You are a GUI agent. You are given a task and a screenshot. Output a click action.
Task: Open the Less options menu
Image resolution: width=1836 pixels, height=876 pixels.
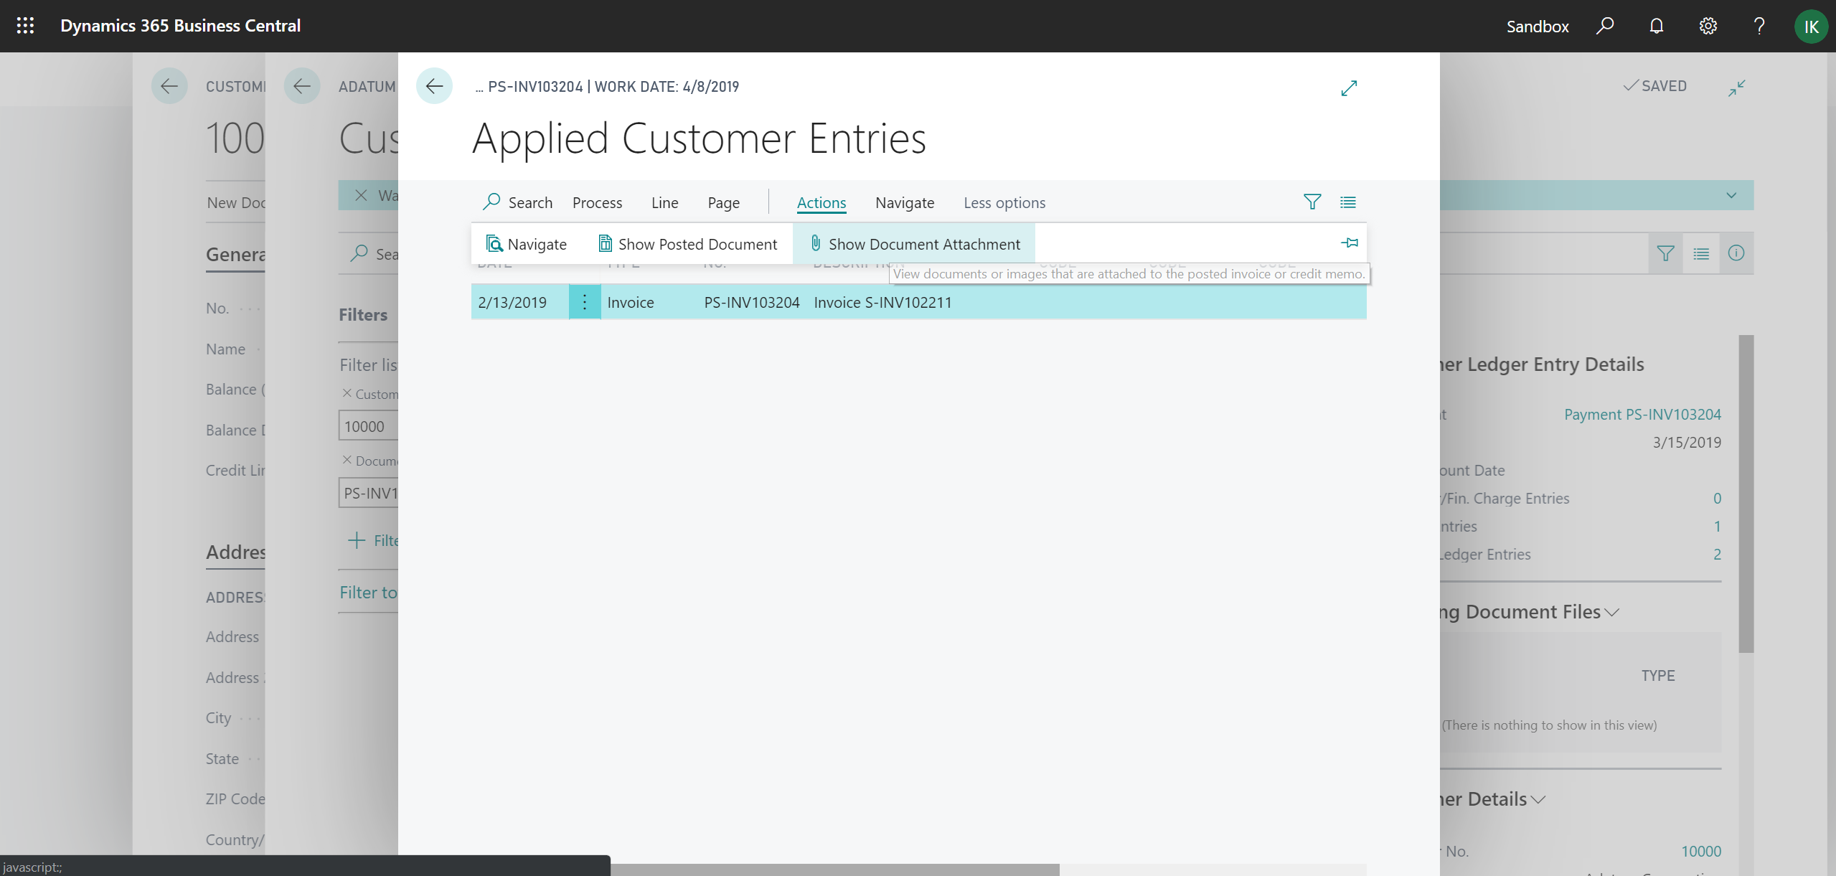(1004, 202)
